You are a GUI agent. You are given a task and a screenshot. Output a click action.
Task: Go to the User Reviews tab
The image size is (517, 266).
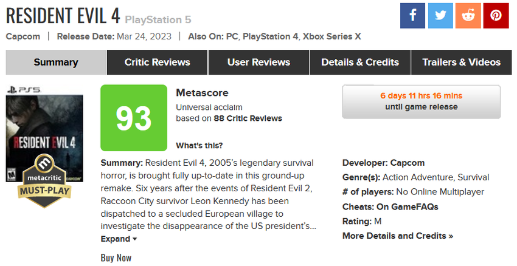tap(258, 62)
